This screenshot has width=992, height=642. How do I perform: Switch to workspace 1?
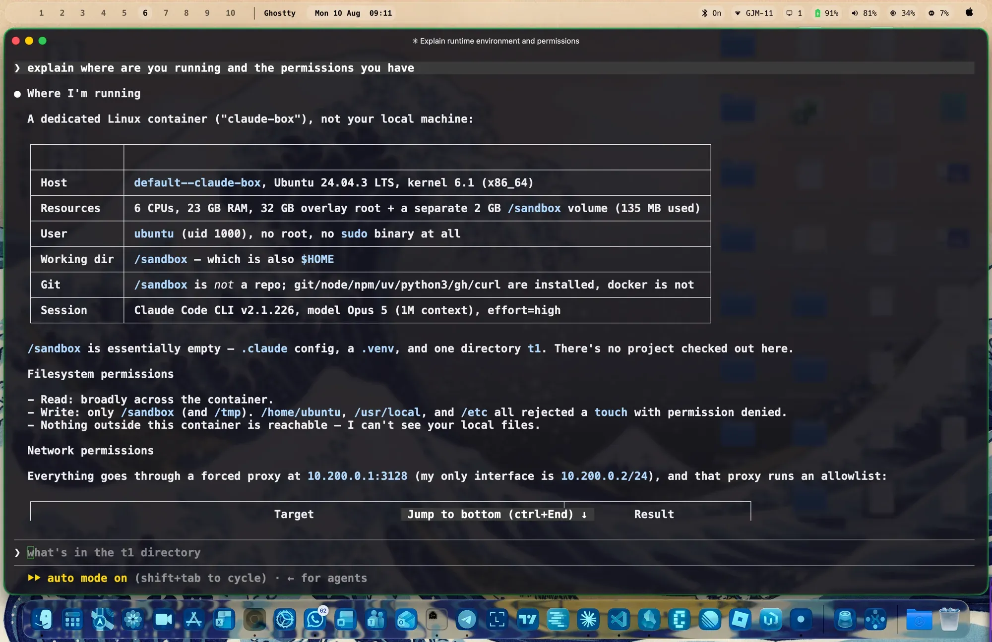point(42,13)
